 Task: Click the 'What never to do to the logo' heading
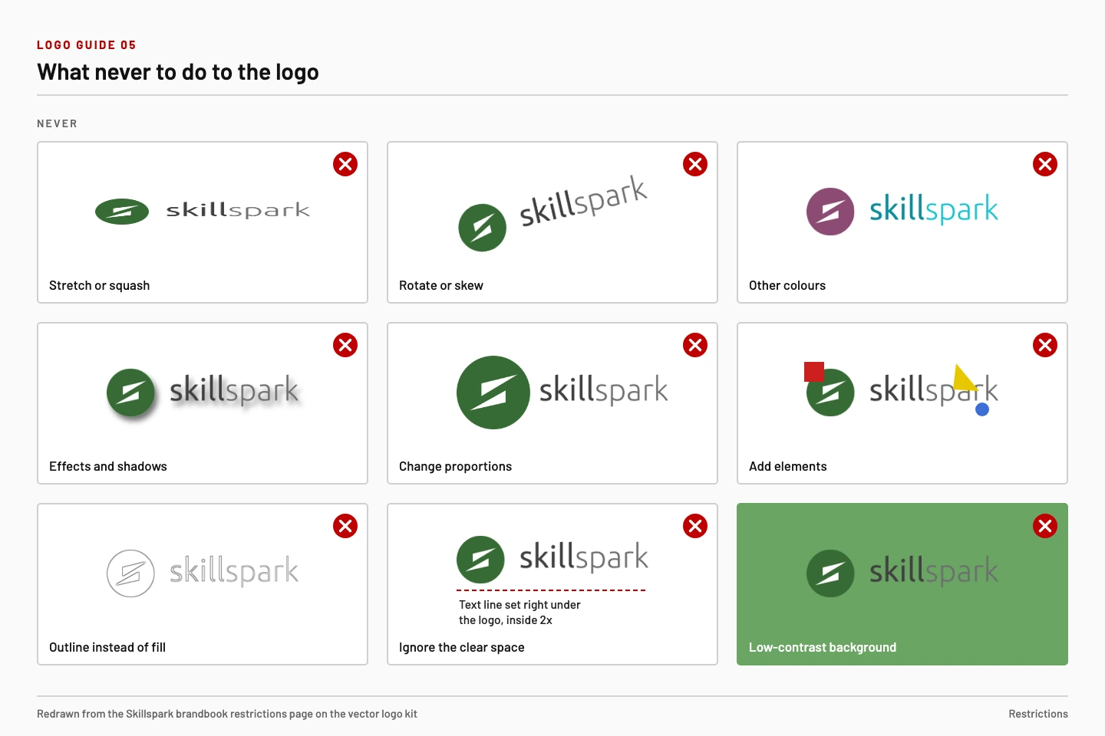point(178,72)
